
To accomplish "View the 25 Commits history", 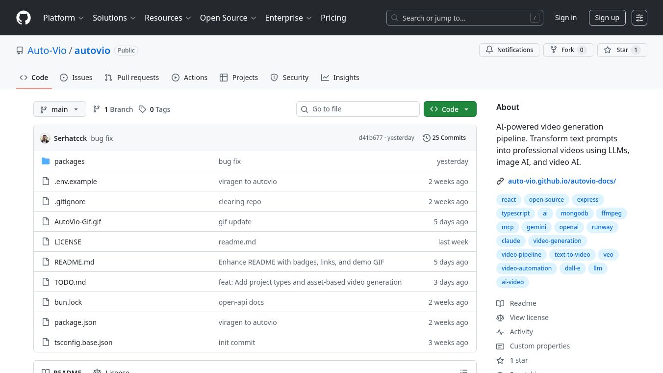I will tap(444, 138).
